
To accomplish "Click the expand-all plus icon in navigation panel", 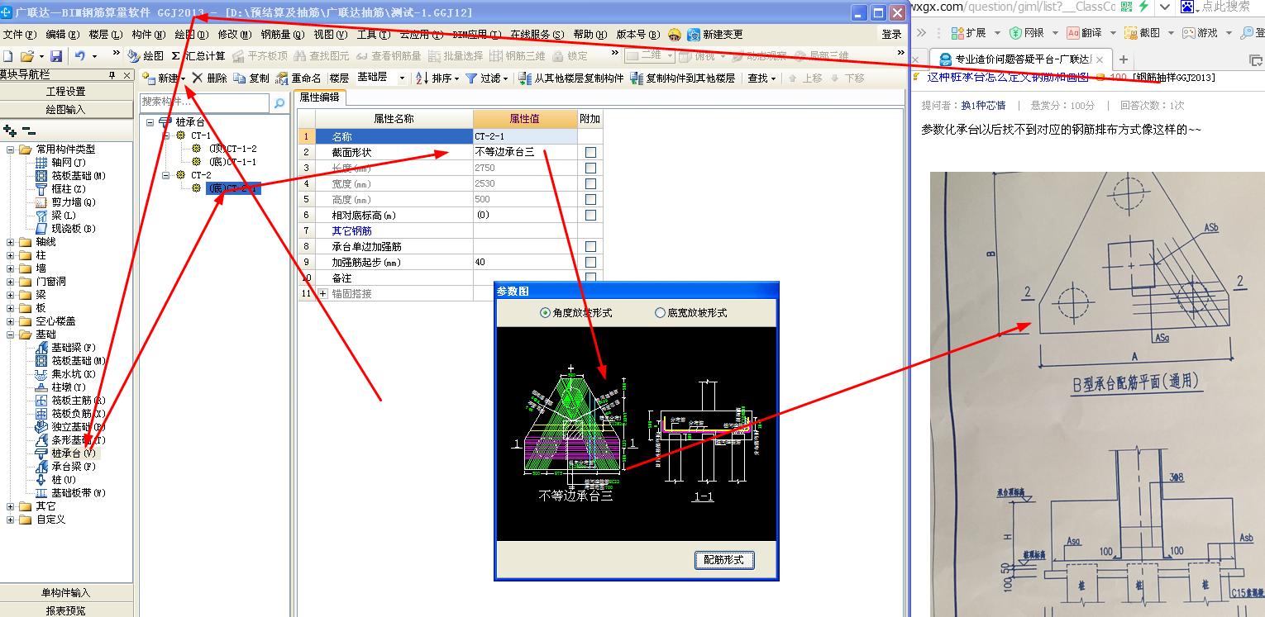I will 10,131.
